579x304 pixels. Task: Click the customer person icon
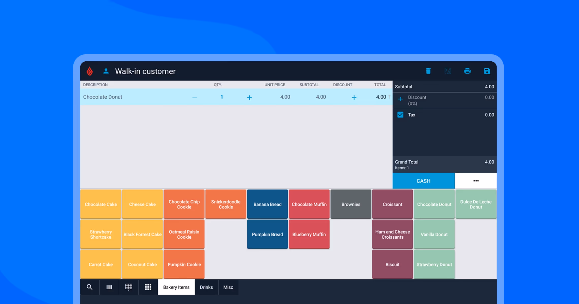coord(106,71)
